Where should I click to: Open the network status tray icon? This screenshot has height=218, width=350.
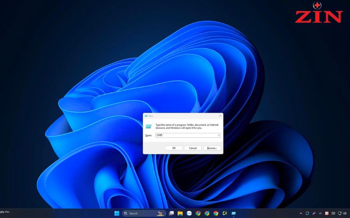(340, 214)
